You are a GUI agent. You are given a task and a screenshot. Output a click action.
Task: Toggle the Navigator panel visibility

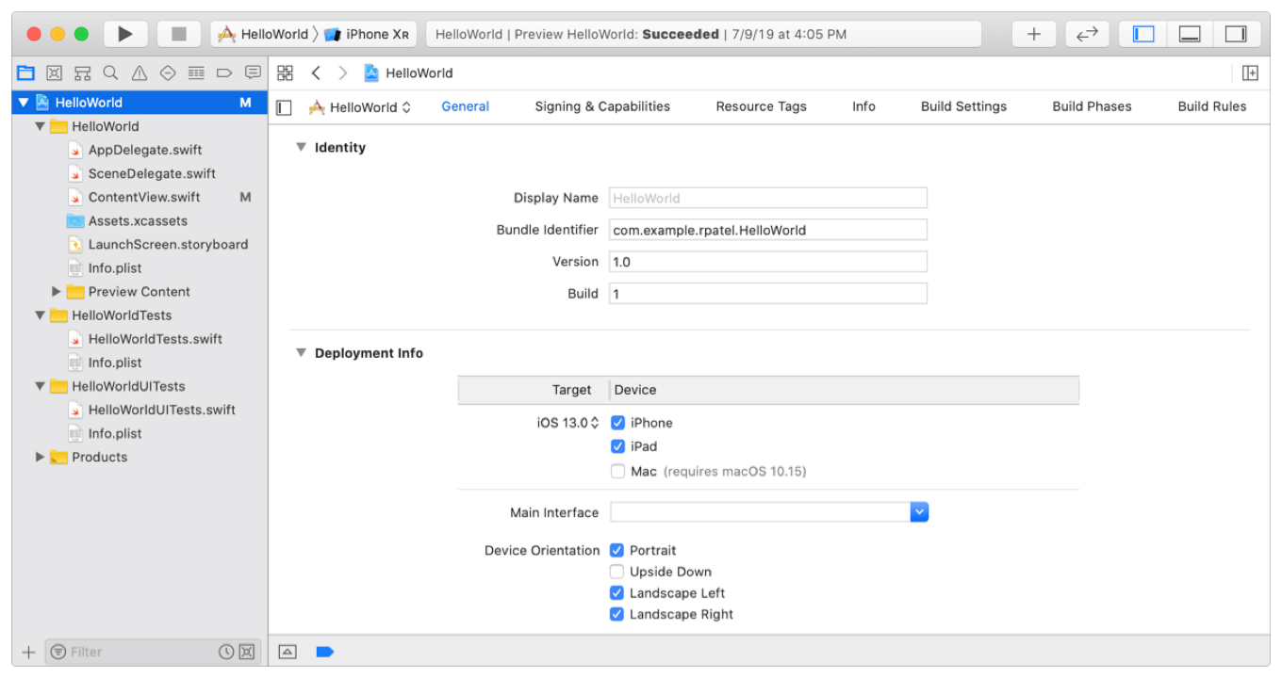pyautogui.click(x=1143, y=34)
